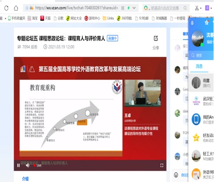Open the chat with 雨露
The height and width of the screenshot is (182, 214).
(201, 83)
